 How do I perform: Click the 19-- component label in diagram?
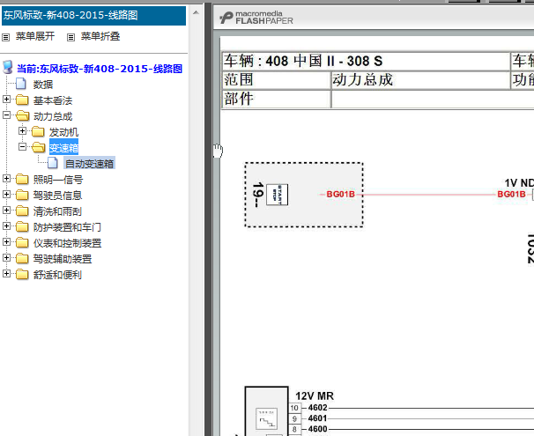(x=258, y=195)
